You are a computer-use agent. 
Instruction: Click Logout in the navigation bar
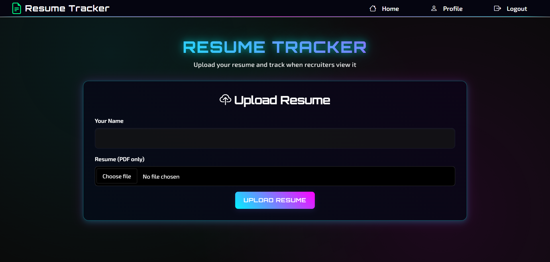point(517,9)
